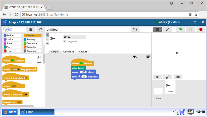This screenshot has height=117, width=207.
Task: Select the Operators category
Action: coord(33,43)
